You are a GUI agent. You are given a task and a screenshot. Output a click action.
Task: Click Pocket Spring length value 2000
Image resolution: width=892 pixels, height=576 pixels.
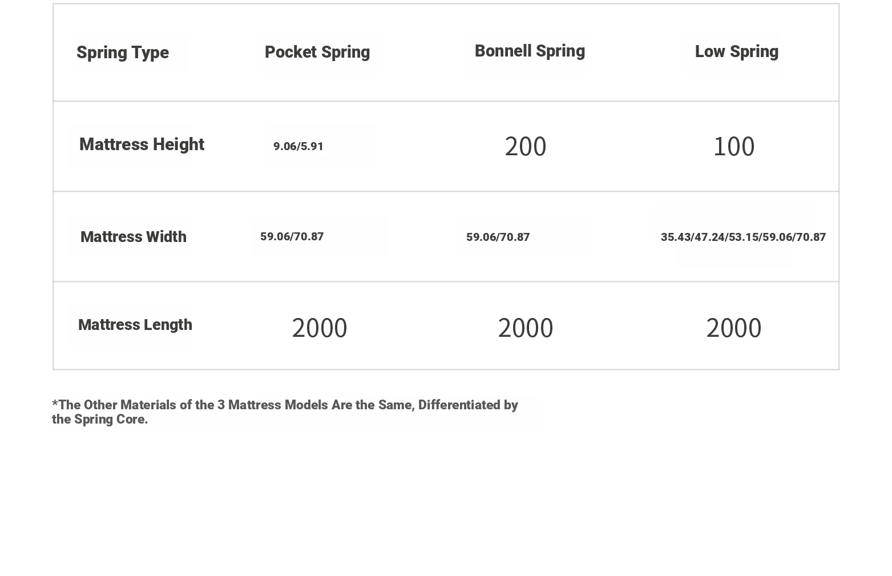[320, 328]
